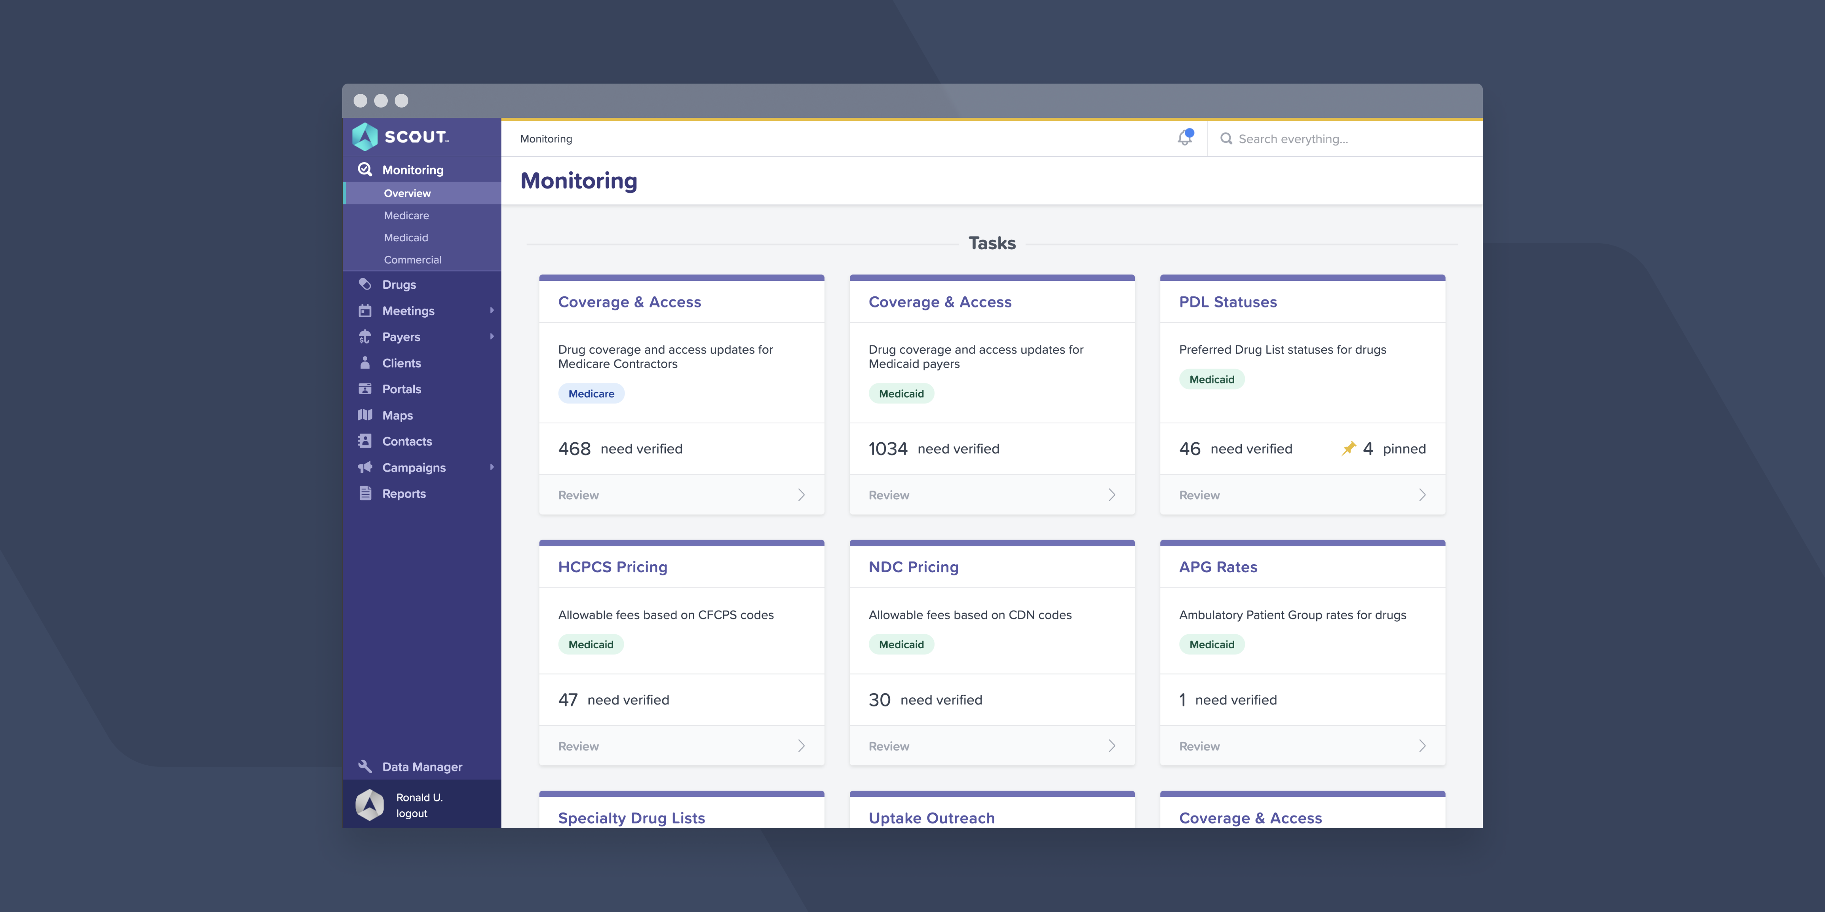Click the Maps icon in sidebar
Viewport: 1825px width, 912px height.
pos(365,415)
